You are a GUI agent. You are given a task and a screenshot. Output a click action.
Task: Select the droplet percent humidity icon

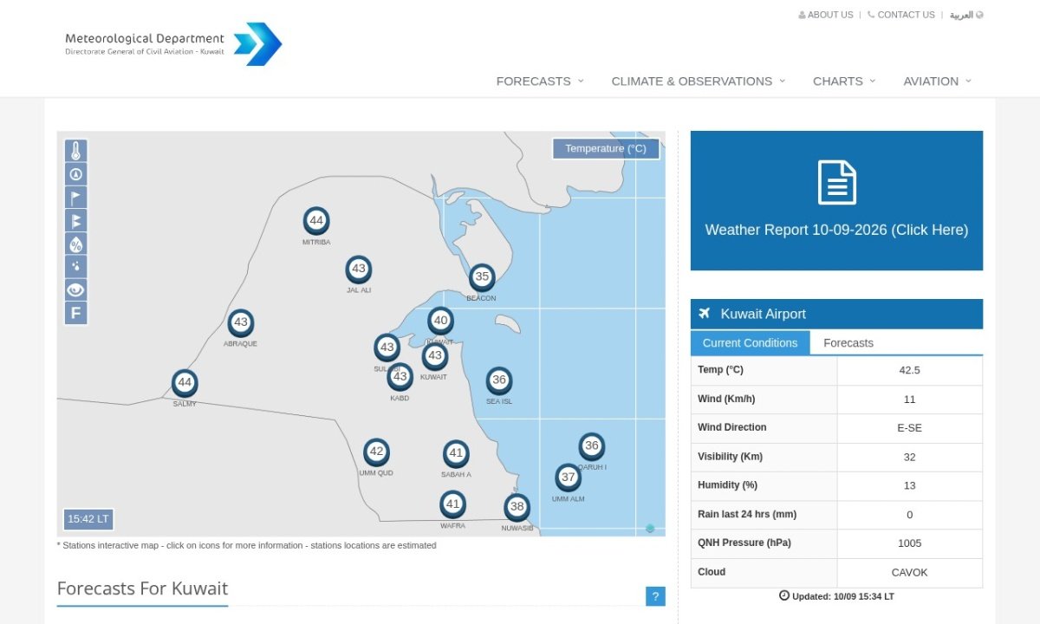75,244
